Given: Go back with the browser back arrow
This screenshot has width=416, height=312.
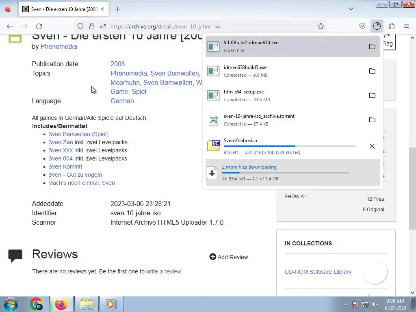Looking at the screenshot, I should click(10, 26).
